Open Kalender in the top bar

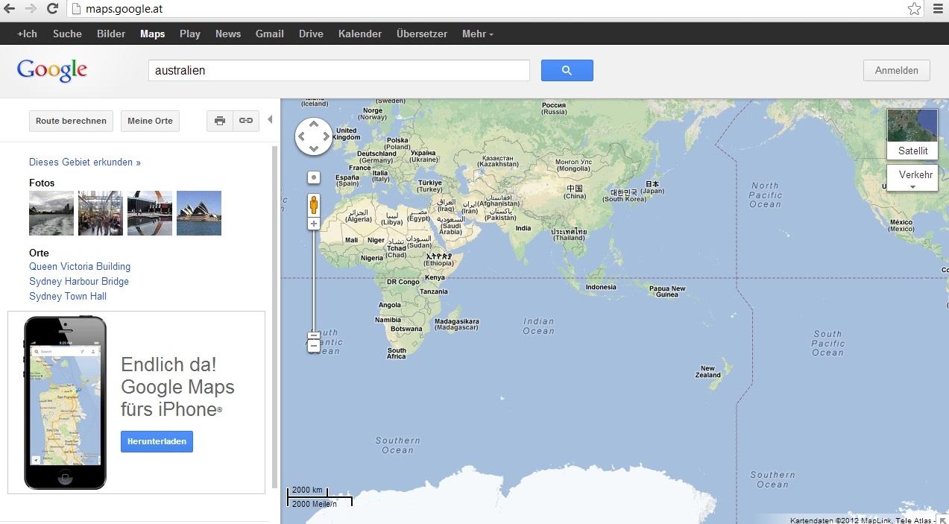[x=360, y=34]
